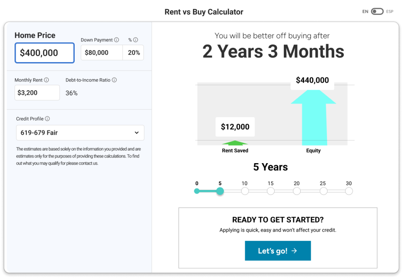
Task: Open the Credit Profile dropdown
Action: click(80, 132)
